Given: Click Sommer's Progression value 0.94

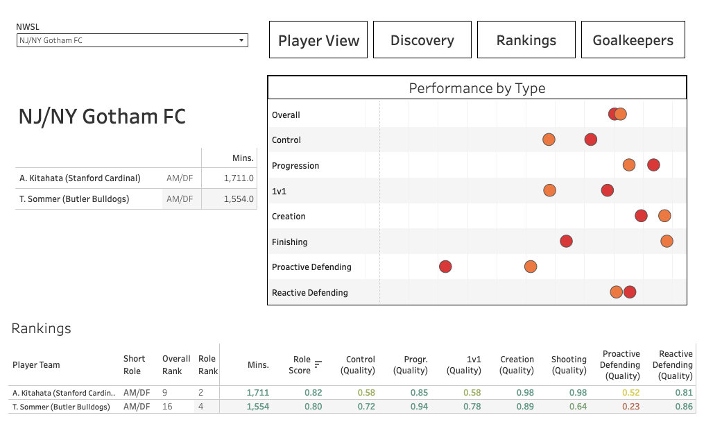Looking at the screenshot, I should click(x=419, y=407).
